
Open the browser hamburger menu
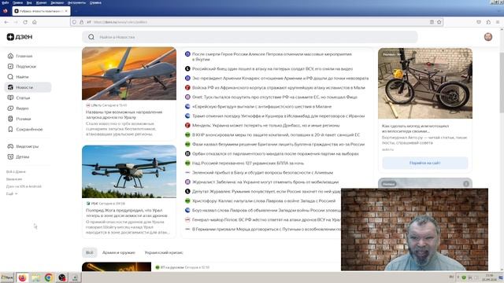pyautogui.click(x=498, y=22)
